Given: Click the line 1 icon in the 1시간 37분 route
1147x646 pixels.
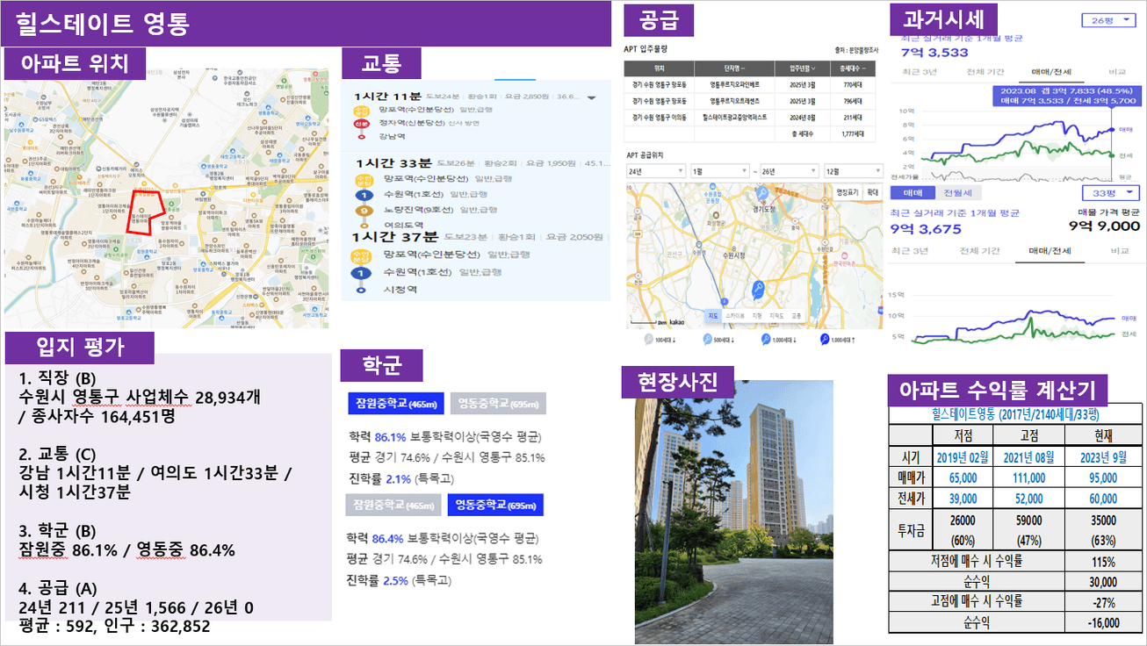Looking at the screenshot, I should 361,272.
